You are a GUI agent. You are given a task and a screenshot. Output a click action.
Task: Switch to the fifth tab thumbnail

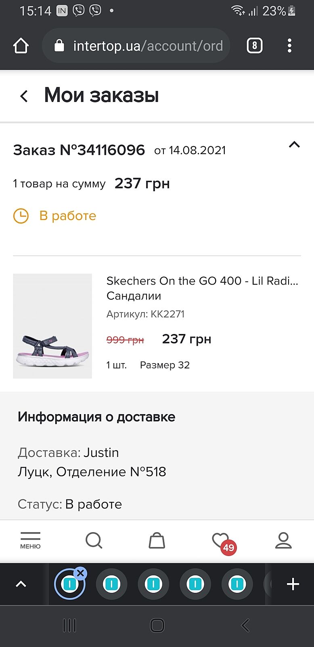[237, 584]
